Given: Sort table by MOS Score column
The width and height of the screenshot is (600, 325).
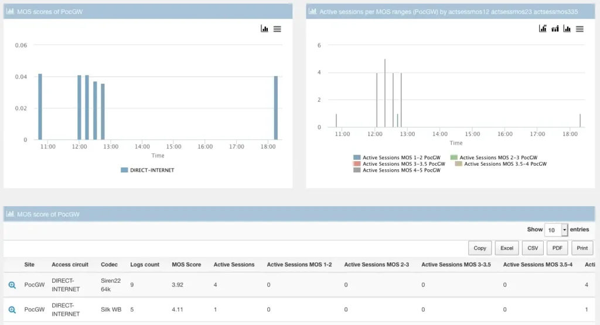Looking at the screenshot, I should click(x=186, y=265).
